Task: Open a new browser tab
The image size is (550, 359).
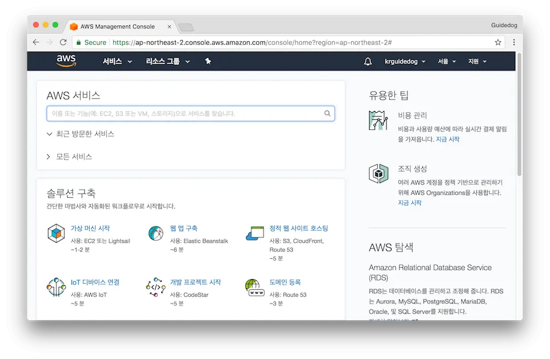Action: pyautogui.click(x=186, y=27)
